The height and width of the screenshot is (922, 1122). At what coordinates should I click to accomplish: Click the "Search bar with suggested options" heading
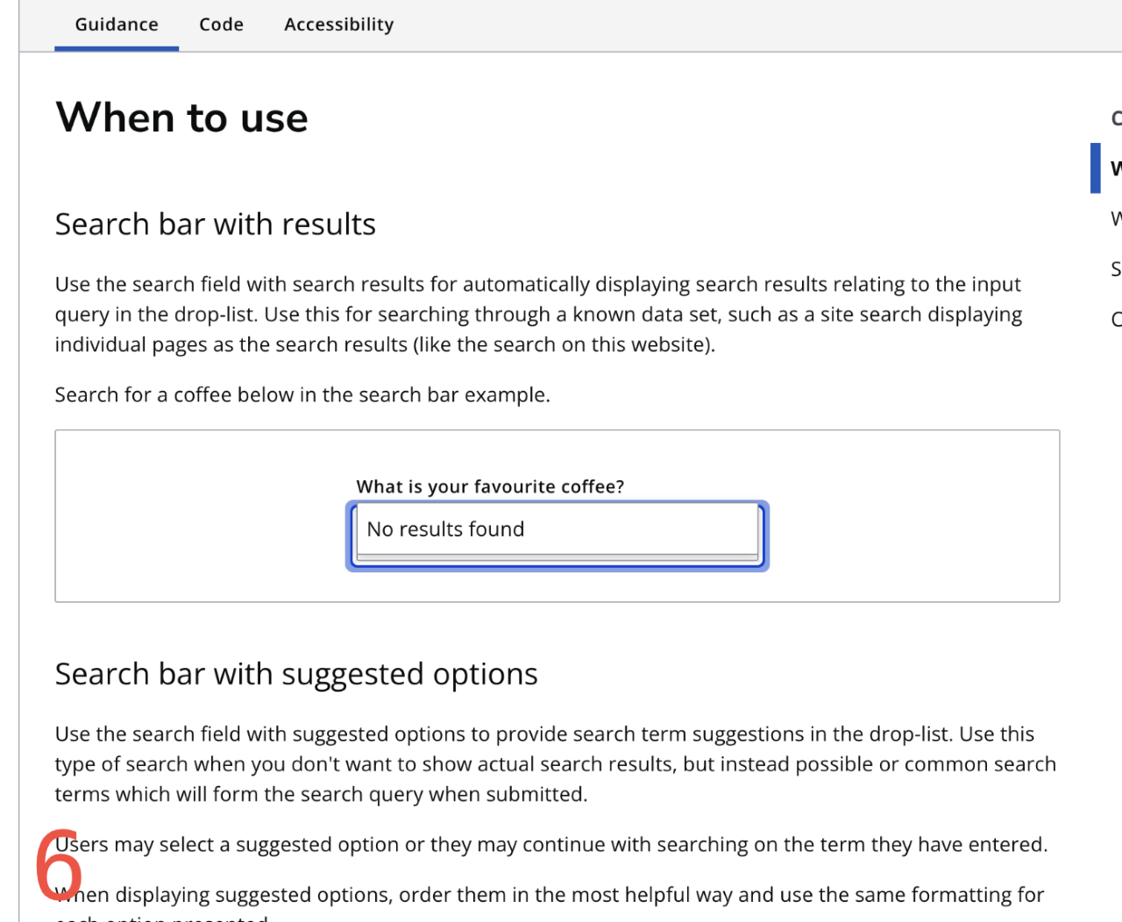click(296, 674)
